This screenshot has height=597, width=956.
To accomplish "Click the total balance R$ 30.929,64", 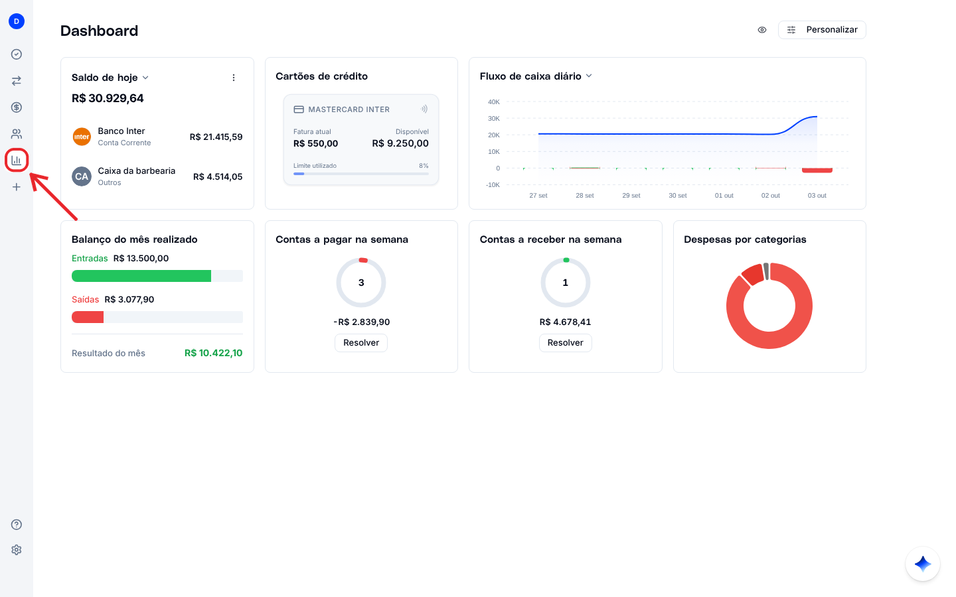I will point(108,98).
